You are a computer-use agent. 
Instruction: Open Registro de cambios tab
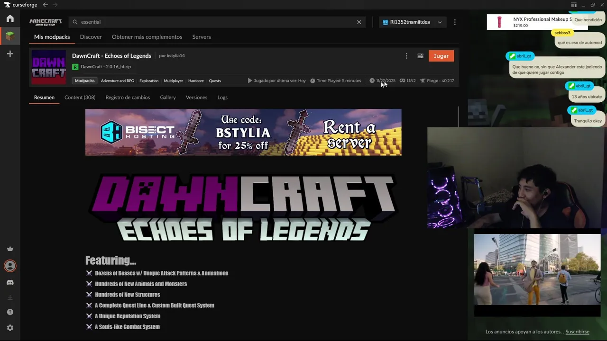tap(128, 98)
